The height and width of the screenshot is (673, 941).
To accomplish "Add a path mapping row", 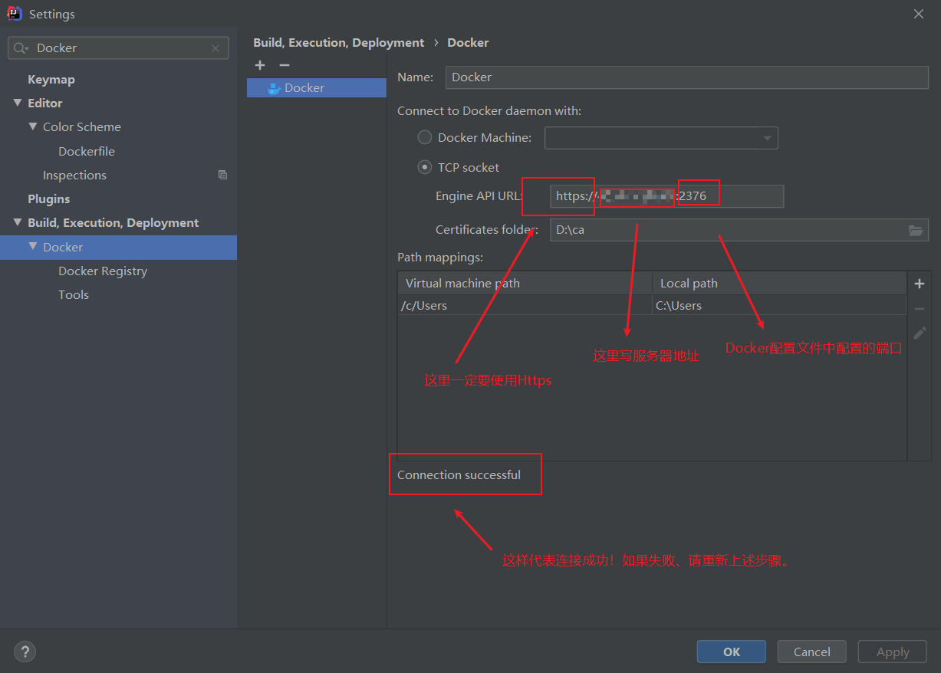I will 920,284.
